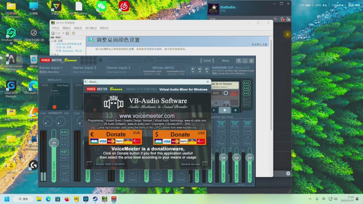Open 桌面(K) menu in NVIDIA Control Panel
Image resolution: width=363 pixels, height=204 pixels.
click(78, 28)
